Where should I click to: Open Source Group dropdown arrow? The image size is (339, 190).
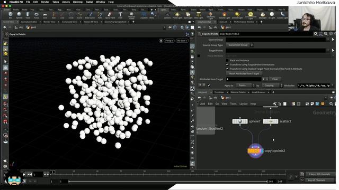click(x=328, y=40)
